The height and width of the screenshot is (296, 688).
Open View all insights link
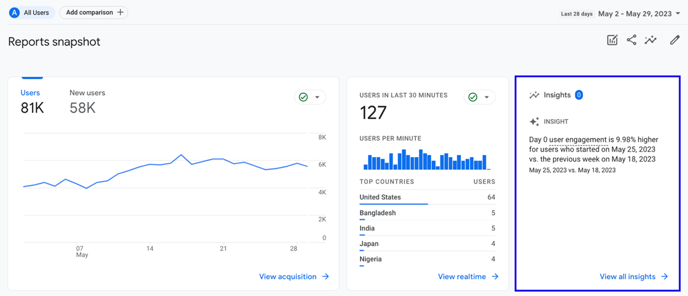(633, 277)
